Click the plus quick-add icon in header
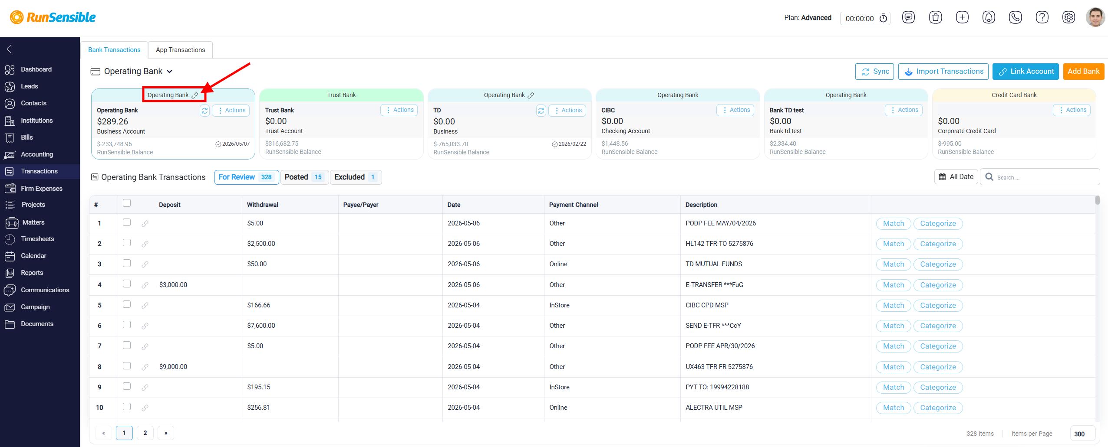The height and width of the screenshot is (447, 1108). [962, 17]
